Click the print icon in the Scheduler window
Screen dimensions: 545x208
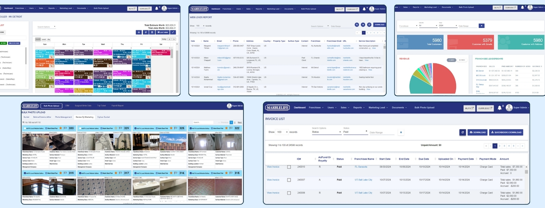coord(138,32)
